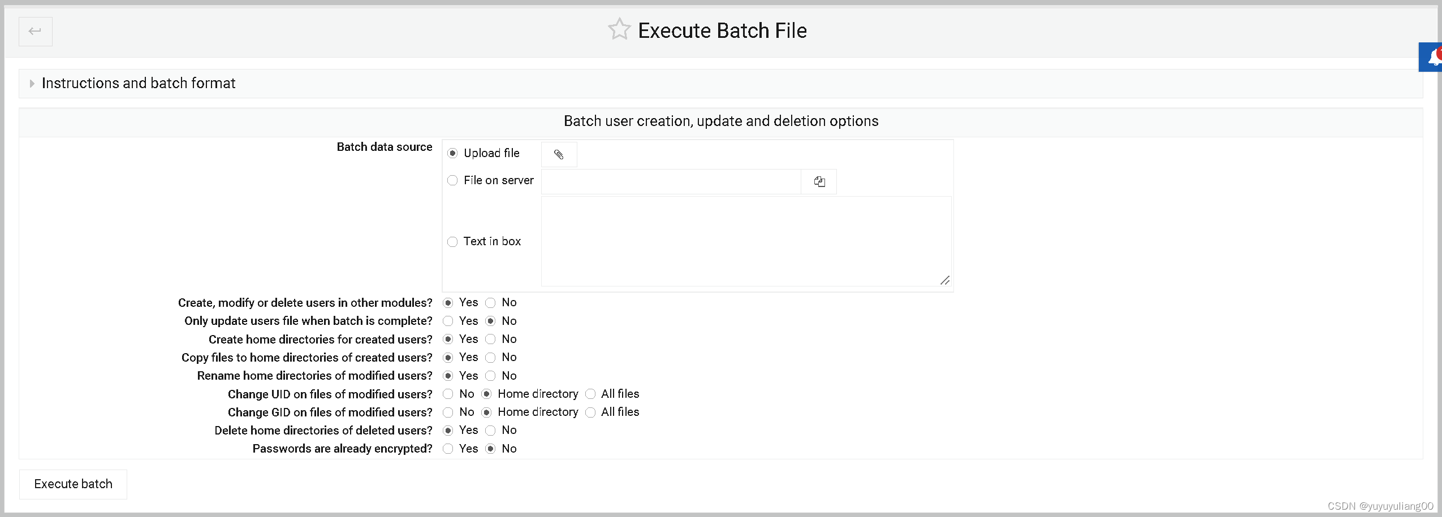Open the notifications bell

(1432, 57)
